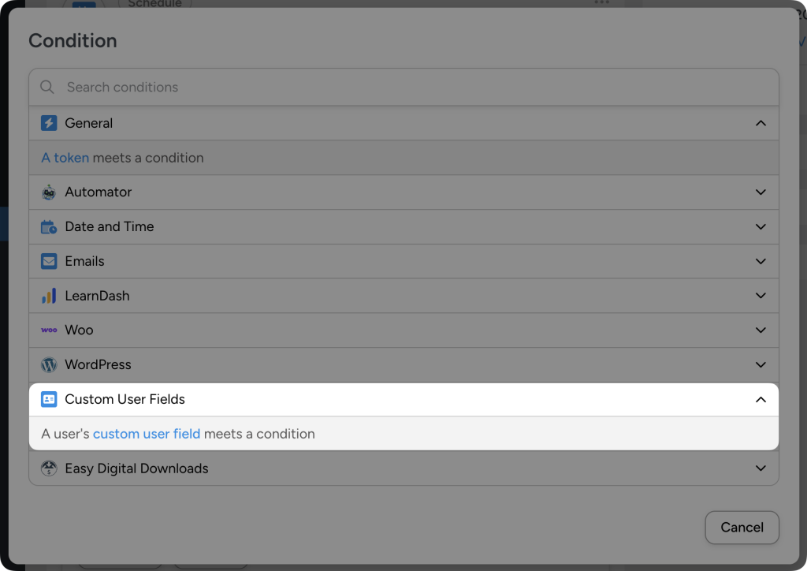Click the LearnDash bar chart icon
The image size is (807, 571).
tap(48, 296)
